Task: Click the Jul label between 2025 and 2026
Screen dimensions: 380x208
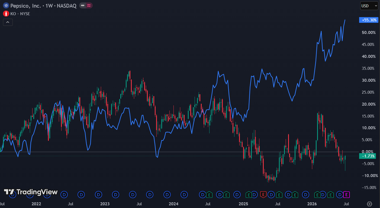Action: (x=278, y=203)
